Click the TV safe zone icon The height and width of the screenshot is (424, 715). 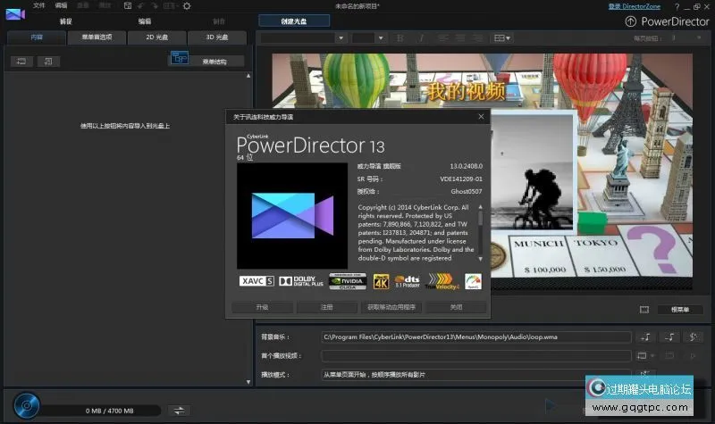[643, 310]
